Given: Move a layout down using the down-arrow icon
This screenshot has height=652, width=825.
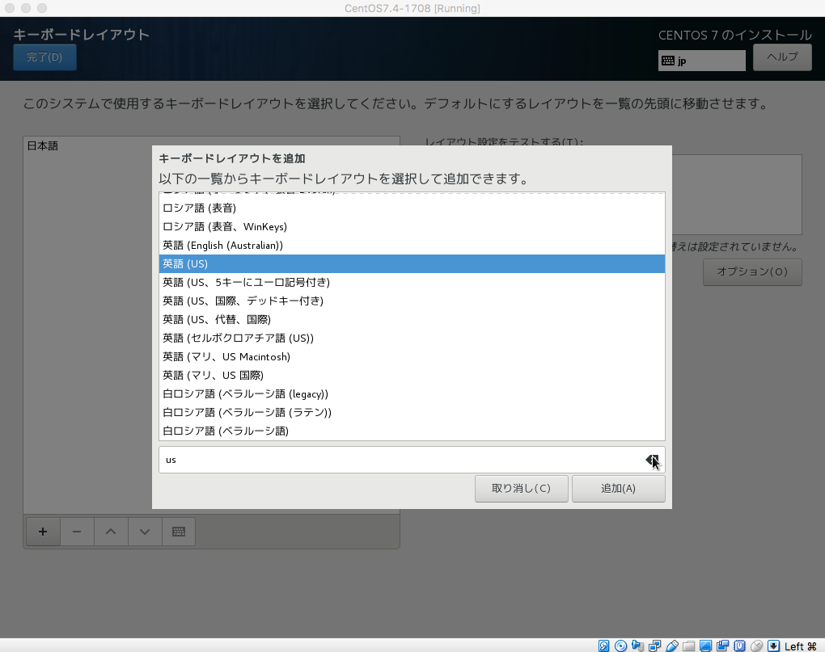Looking at the screenshot, I should tap(145, 531).
